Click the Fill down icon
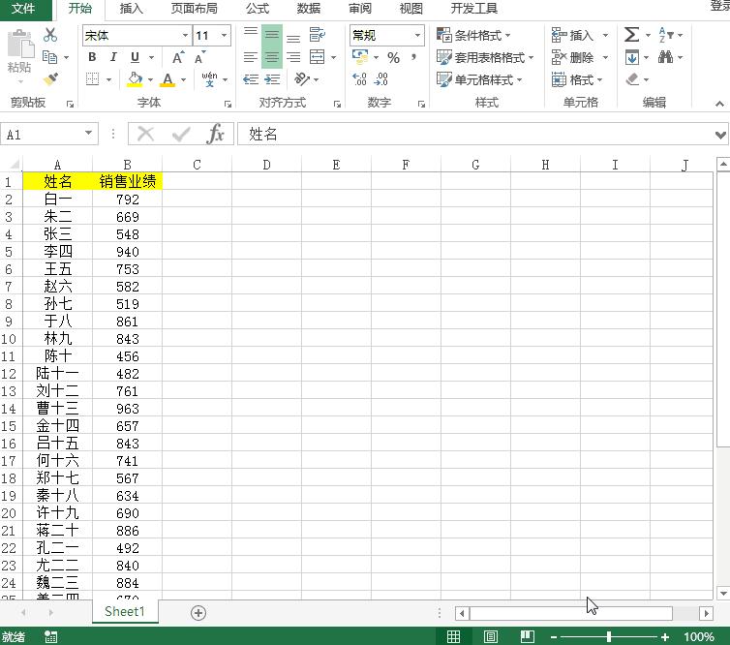Viewport: 730px width, 645px height. point(632,57)
